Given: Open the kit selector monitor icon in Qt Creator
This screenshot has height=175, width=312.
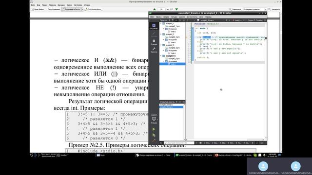Looking at the screenshot, I should (154, 120).
